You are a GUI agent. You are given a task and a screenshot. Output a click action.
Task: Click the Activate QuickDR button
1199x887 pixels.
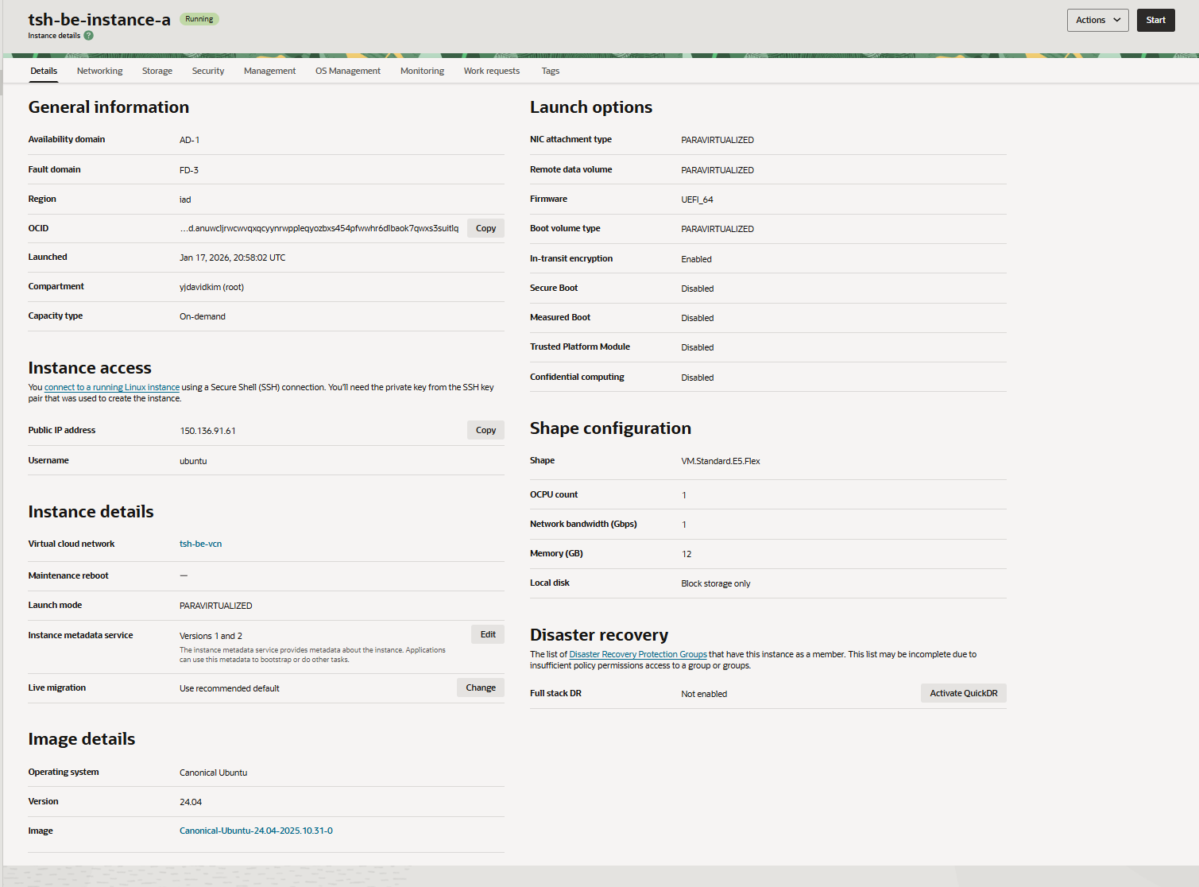963,693
